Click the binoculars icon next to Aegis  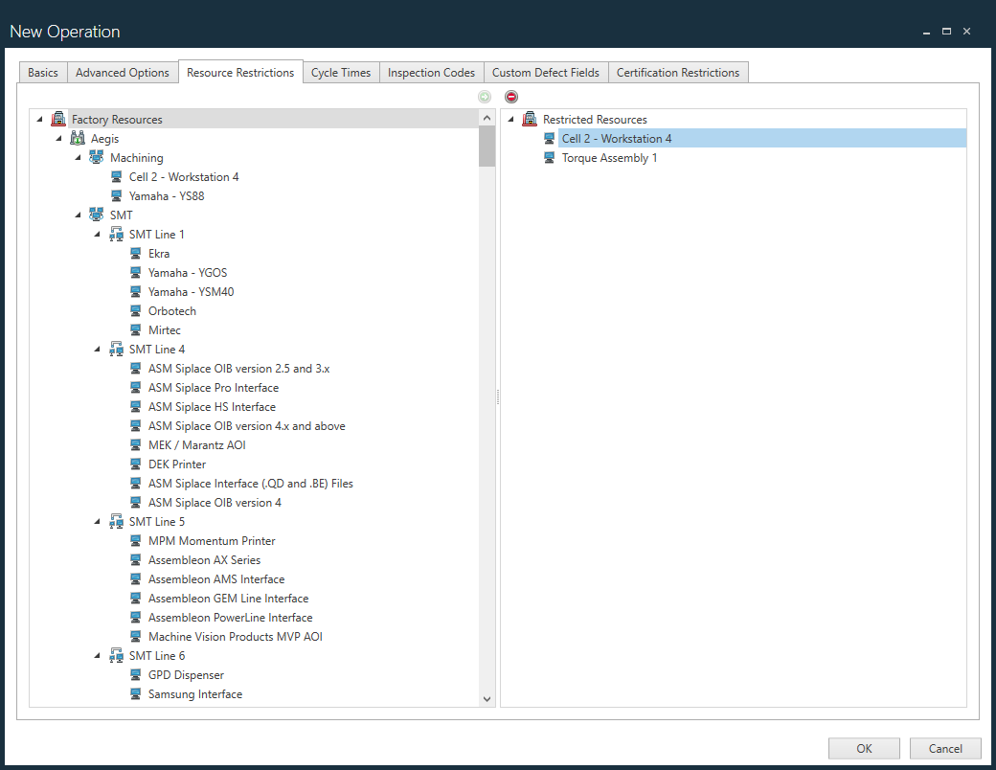78,138
